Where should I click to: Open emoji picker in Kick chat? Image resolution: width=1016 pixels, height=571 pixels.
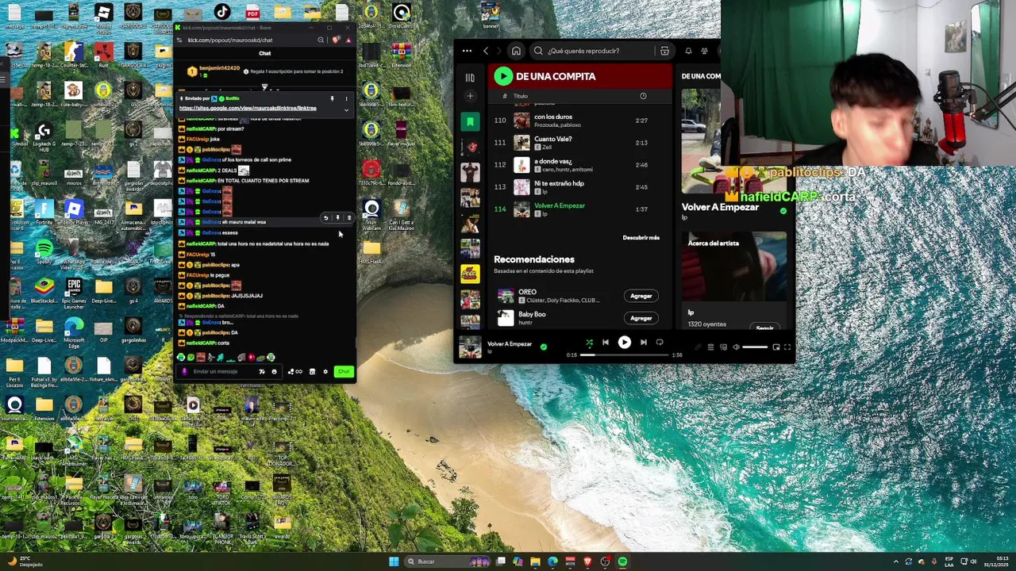point(274,371)
